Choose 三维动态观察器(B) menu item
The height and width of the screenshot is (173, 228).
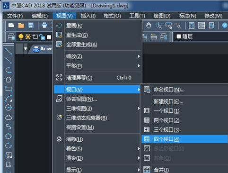tap(97, 118)
